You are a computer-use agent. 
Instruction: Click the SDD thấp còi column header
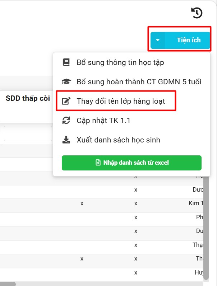[x=28, y=99]
